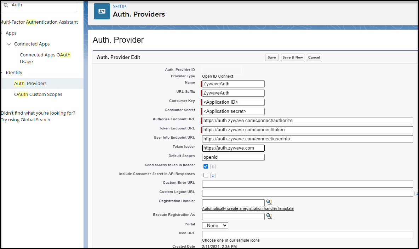Viewport: 419px width, 249px height.
Task: Select Connected Apps menu entry
Action: (x=32, y=44)
